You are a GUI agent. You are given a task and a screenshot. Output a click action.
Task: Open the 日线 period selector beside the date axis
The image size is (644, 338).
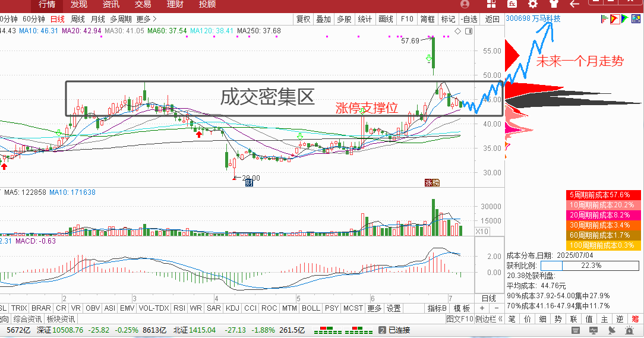[x=489, y=299]
